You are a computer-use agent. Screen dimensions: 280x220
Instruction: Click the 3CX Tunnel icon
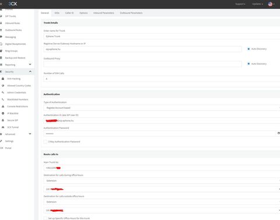(3, 127)
